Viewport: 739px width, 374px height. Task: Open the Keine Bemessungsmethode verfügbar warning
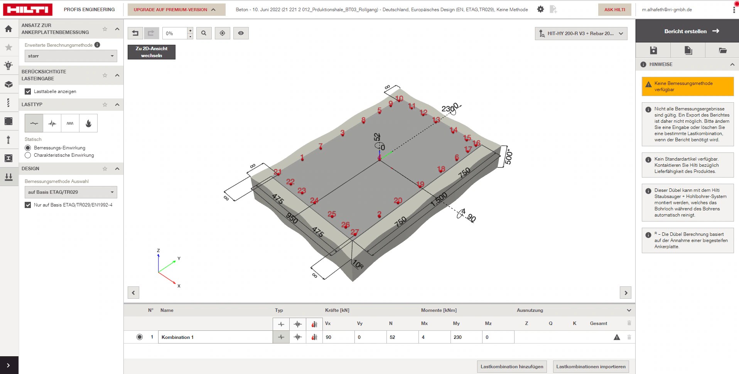click(x=688, y=86)
